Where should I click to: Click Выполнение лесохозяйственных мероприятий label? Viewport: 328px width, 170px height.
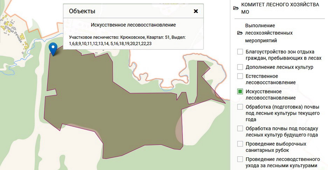tap(269, 33)
